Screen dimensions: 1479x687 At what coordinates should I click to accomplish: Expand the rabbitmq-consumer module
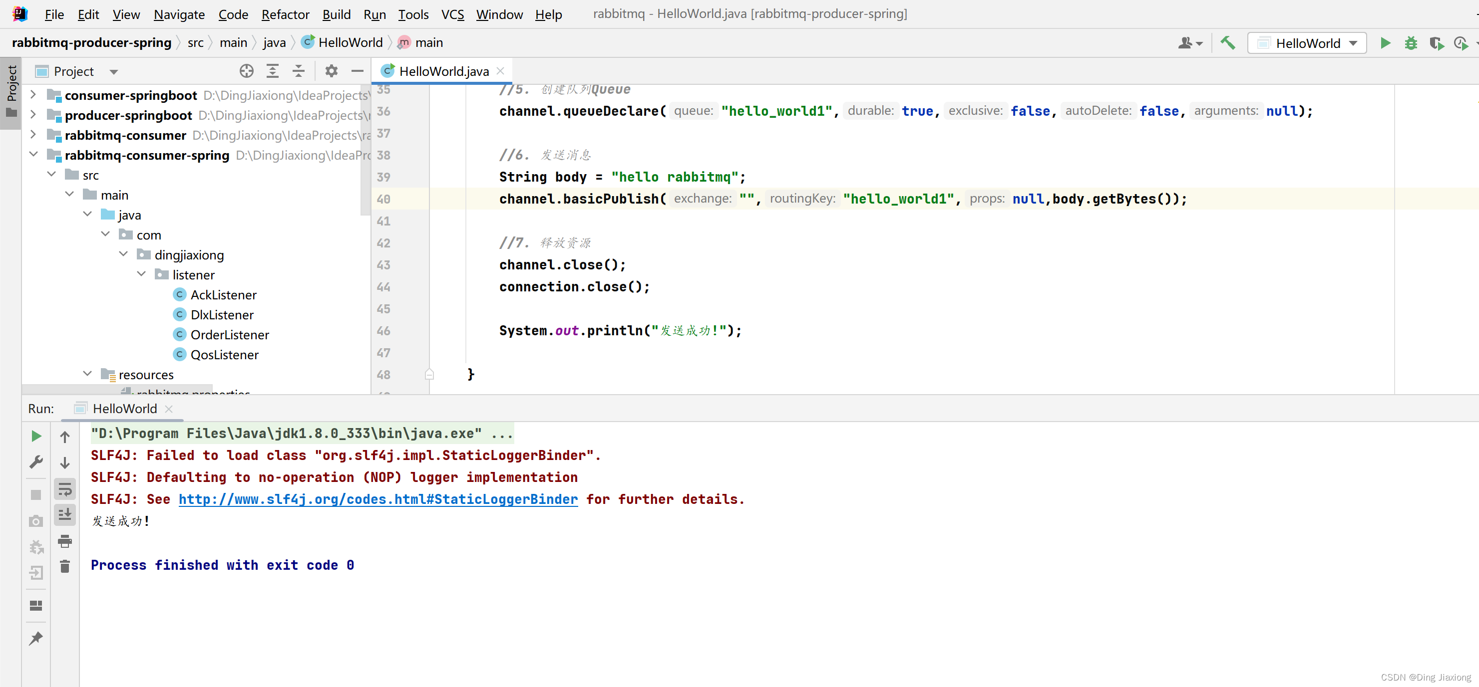[x=33, y=135]
